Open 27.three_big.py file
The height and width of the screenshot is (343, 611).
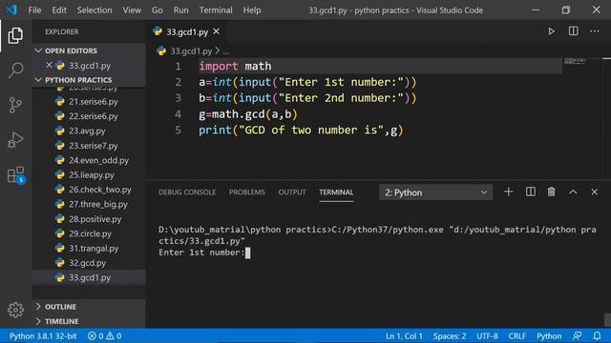89,204
